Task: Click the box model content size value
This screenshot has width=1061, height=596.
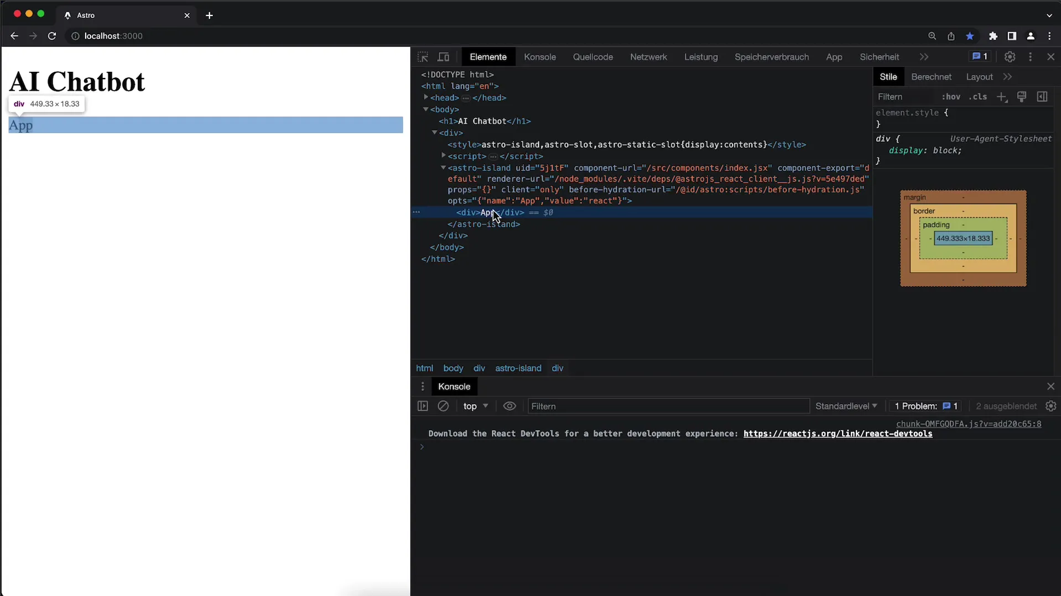Action: coord(963,238)
